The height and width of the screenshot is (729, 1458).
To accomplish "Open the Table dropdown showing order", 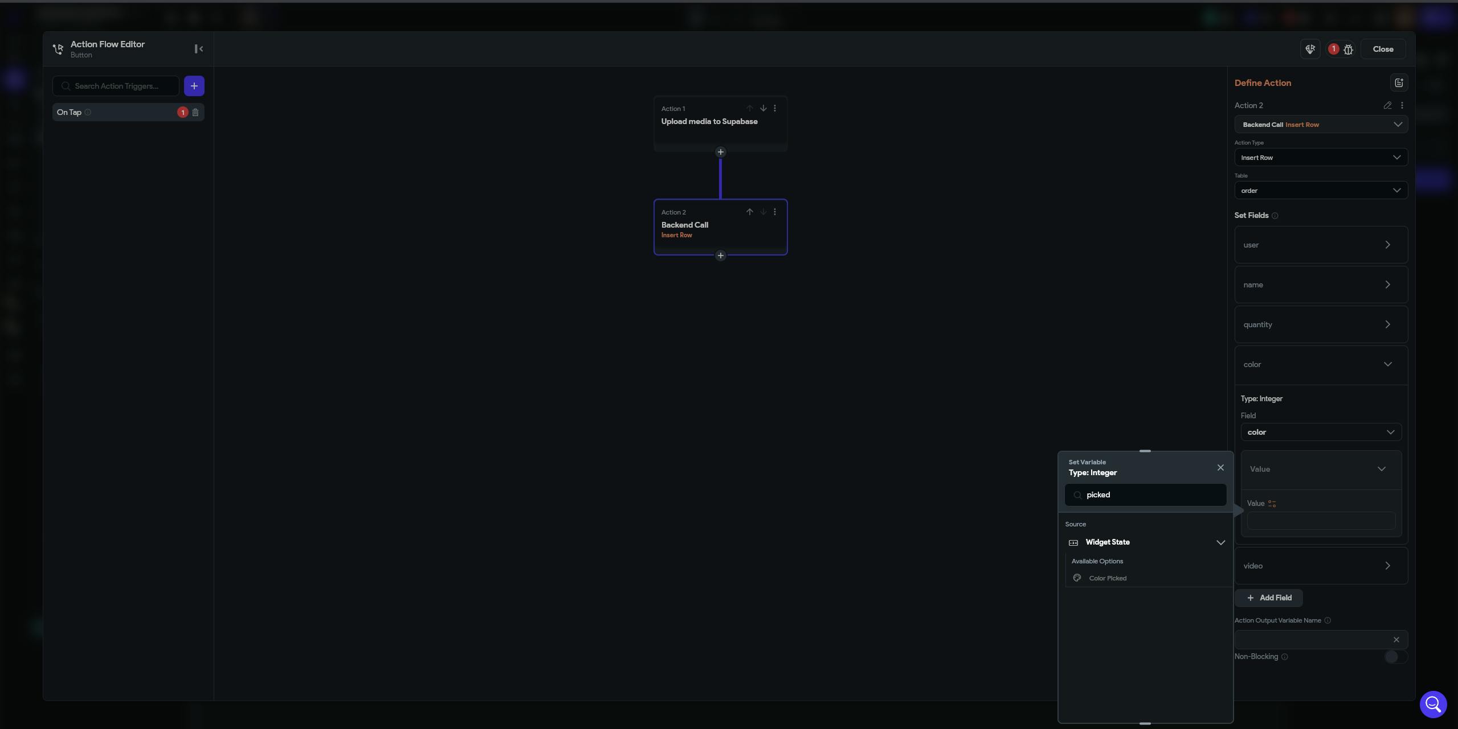I will [1320, 191].
